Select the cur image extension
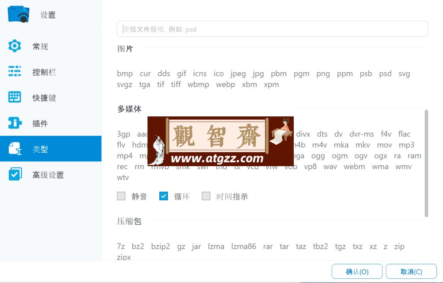The width and height of the screenshot is (443, 283). [145, 74]
